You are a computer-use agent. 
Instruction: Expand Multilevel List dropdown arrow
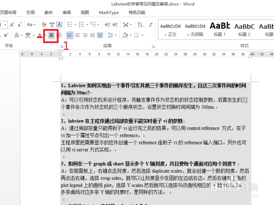[98, 25]
